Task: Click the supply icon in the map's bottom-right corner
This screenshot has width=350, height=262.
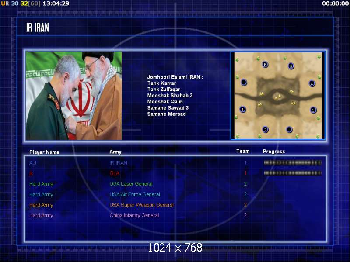Action: (x=318, y=136)
